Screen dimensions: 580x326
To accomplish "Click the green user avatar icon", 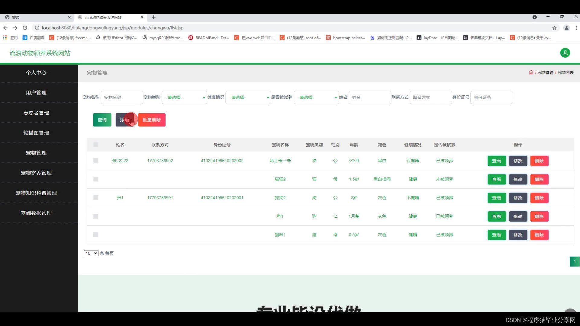I will (565, 53).
